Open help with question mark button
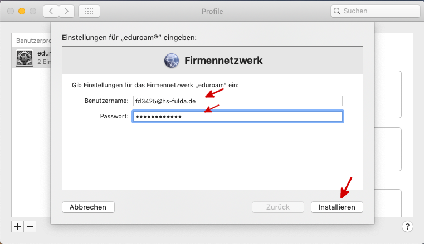Screen dimensions: 424x244 (x=407, y=226)
